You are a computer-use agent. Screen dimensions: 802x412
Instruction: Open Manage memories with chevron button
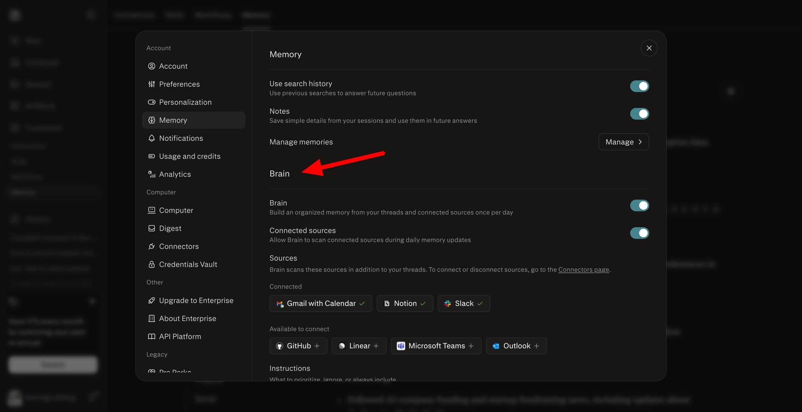pos(624,142)
